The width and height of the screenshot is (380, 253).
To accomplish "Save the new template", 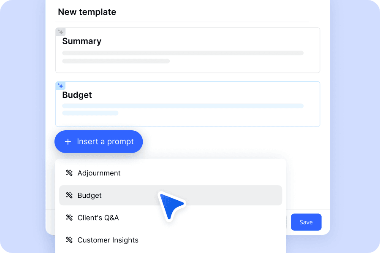I will [306, 222].
